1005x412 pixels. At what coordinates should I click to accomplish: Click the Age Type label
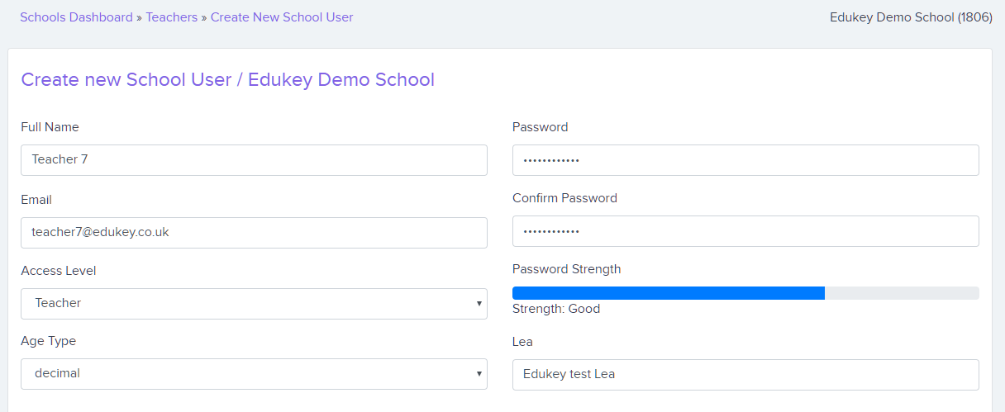(x=48, y=341)
